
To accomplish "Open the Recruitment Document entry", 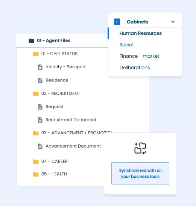I will 71,120.
